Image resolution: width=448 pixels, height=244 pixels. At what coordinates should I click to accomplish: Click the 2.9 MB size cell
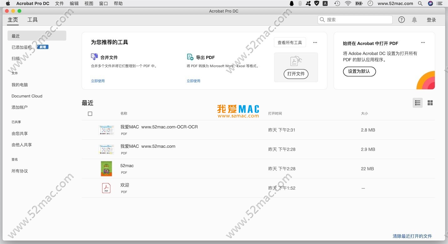pos(368,149)
